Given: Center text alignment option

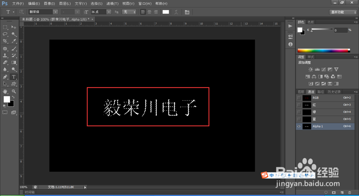Looking at the screenshot, I should (149, 12).
